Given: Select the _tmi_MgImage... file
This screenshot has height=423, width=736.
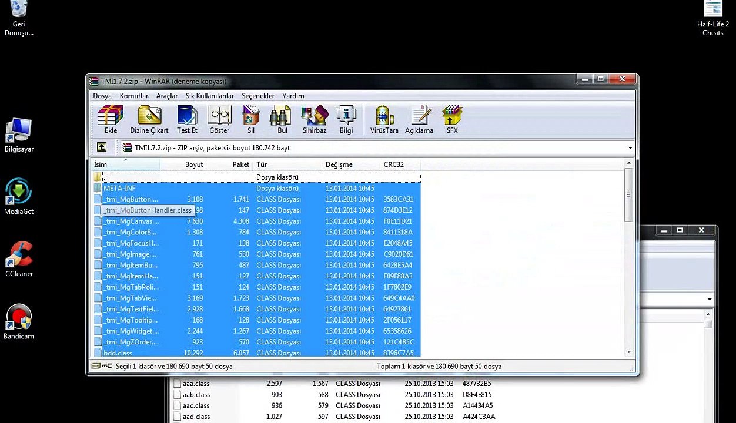Looking at the screenshot, I should pyautogui.click(x=256, y=254).
